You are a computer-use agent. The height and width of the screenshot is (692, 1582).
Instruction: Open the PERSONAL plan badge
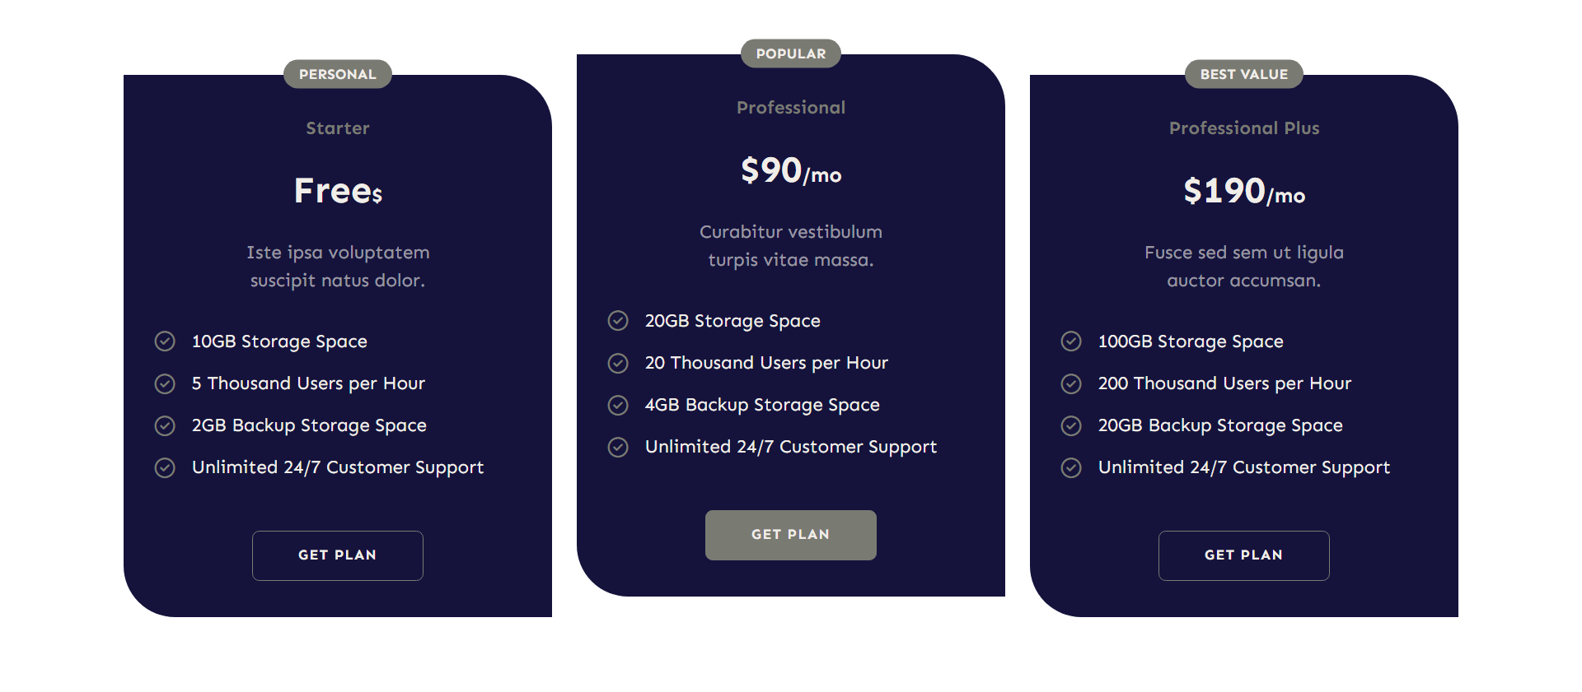tap(337, 73)
